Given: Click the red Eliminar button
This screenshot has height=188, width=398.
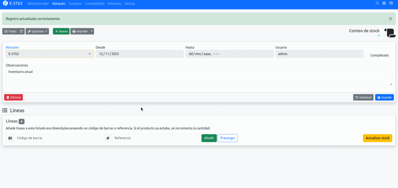Looking at the screenshot, I should tap(14, 97).
